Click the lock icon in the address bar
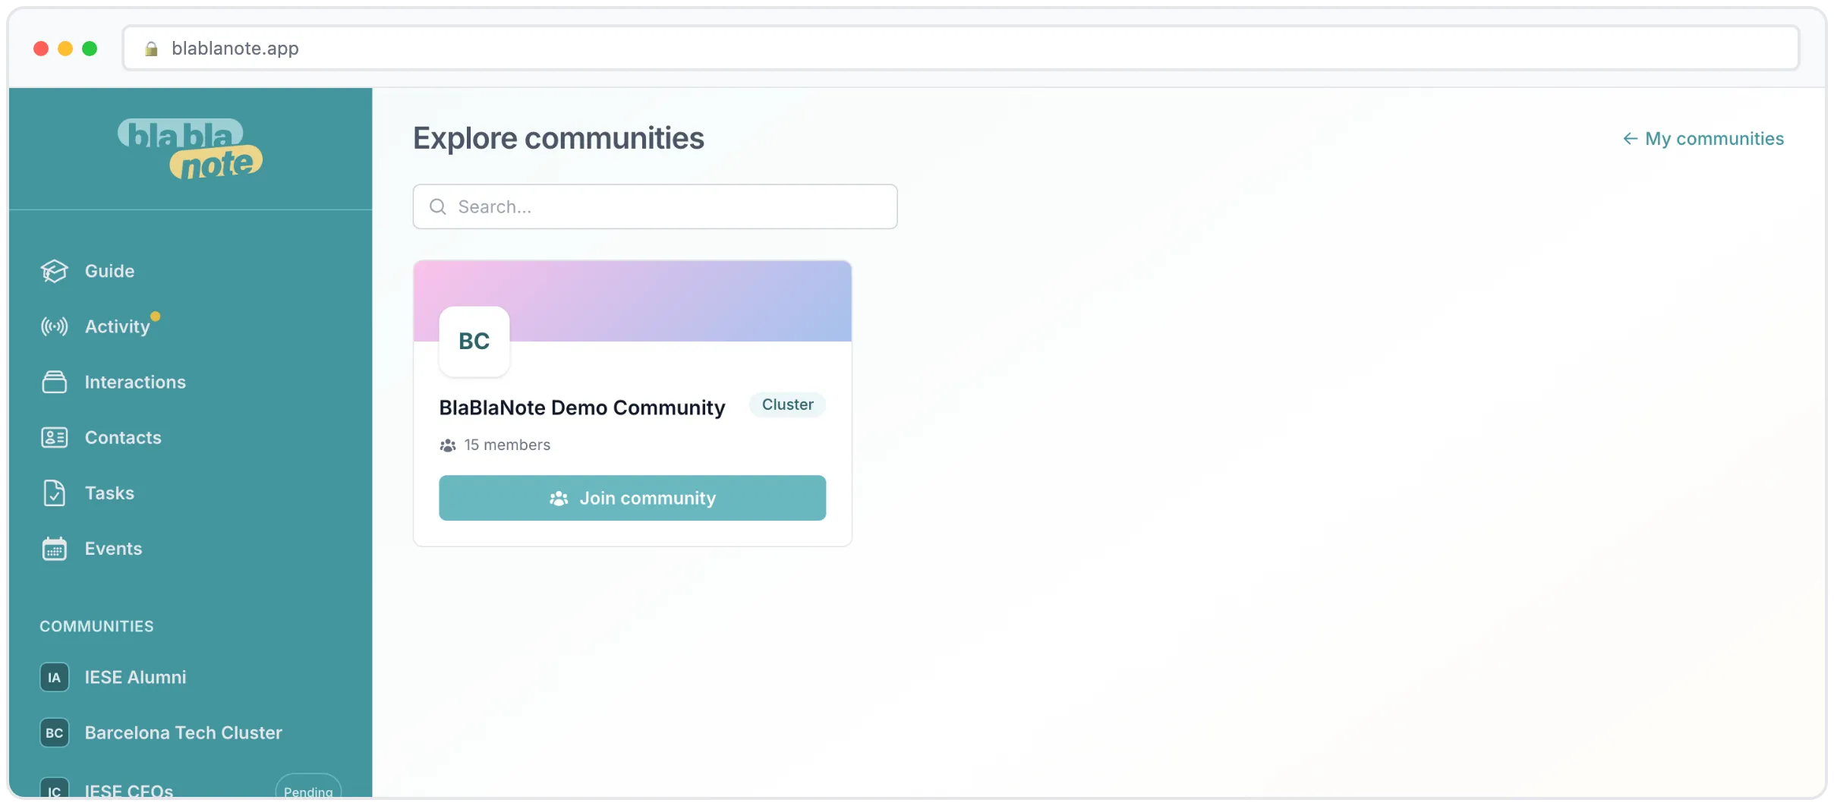1834x806 pixels. pos(151,49)
